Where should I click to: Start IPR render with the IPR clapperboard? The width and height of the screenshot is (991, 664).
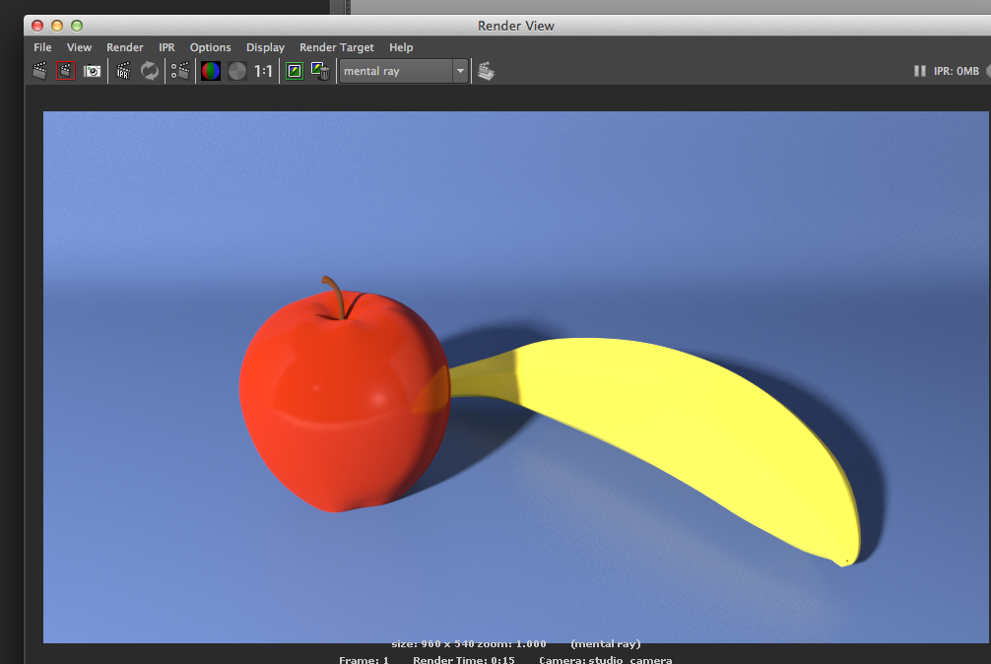pyautogui.click(x=123, y=71)
